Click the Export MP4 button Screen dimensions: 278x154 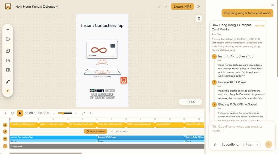click(x=182, y=7)
